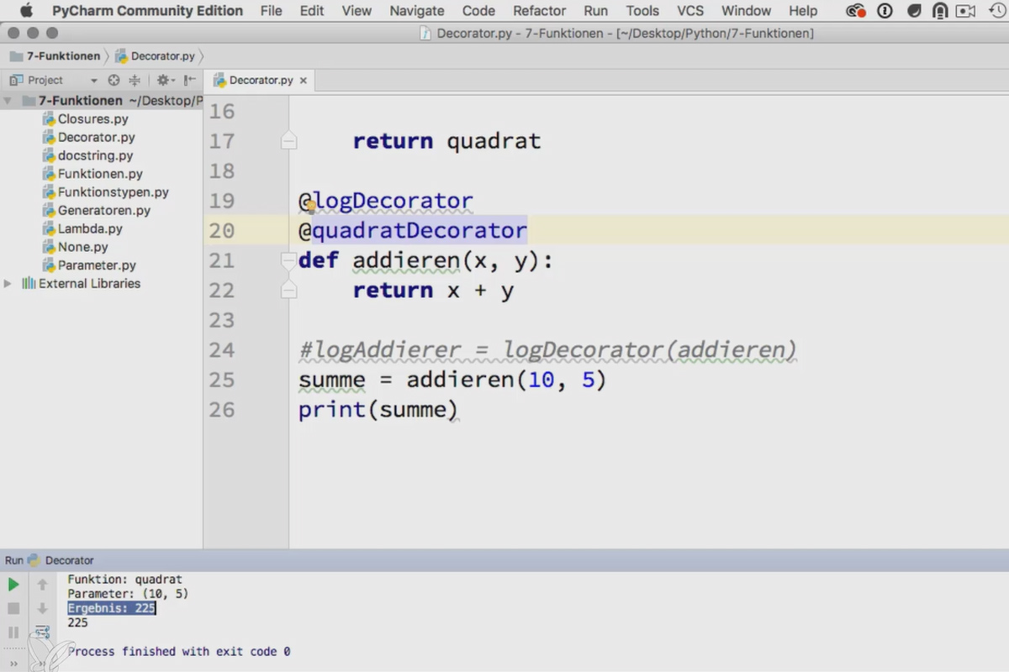The width and height of the screenshot is (1009, 672).
Task: Click the macOS menu bar camera icon
Action: [x=966, y=11]
